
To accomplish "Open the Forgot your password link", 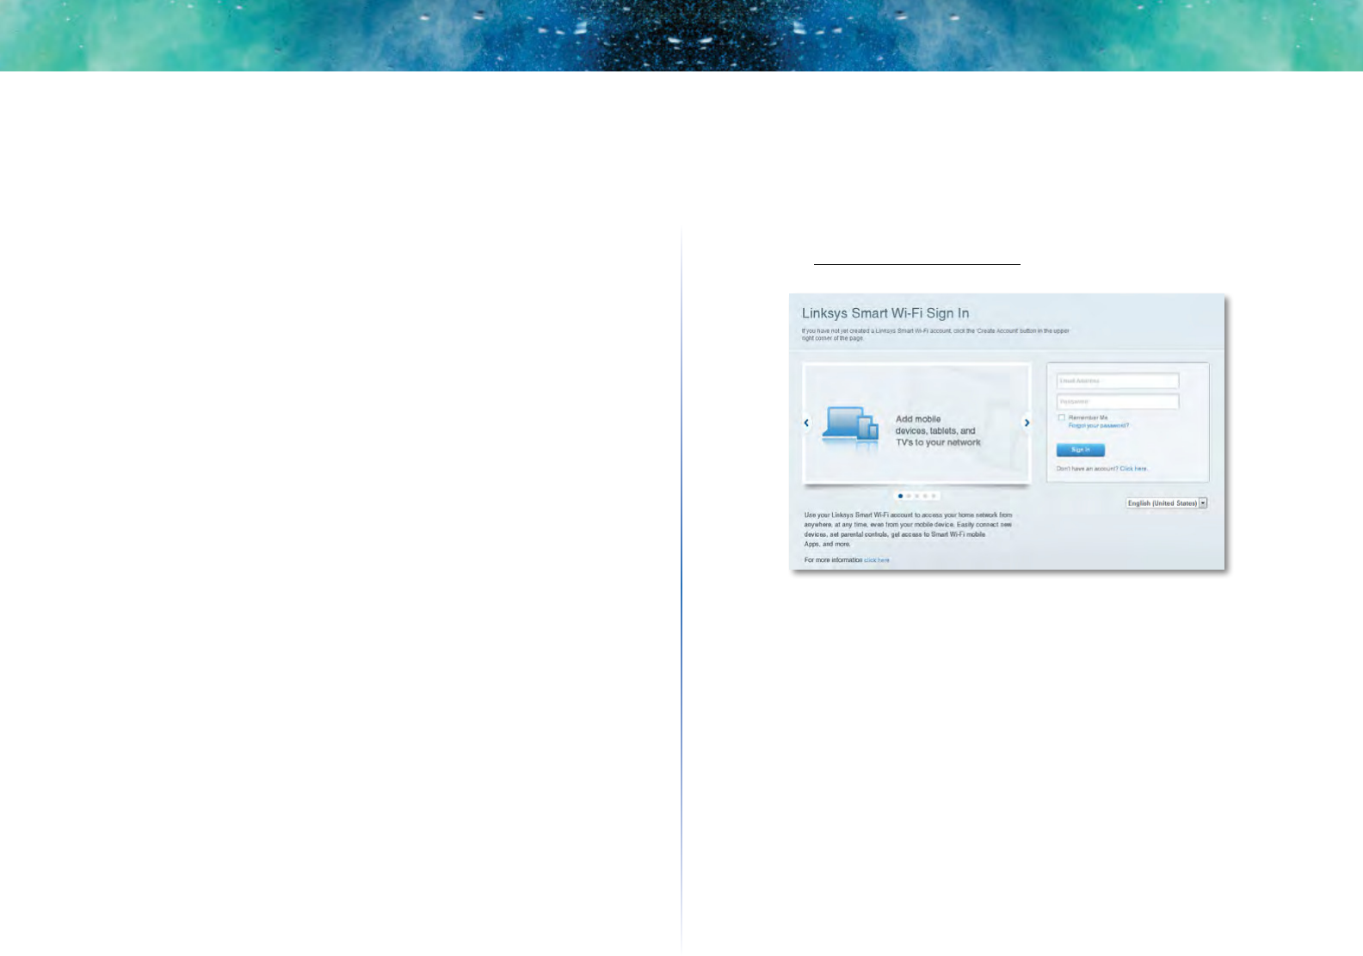I will coord(1098,426).
